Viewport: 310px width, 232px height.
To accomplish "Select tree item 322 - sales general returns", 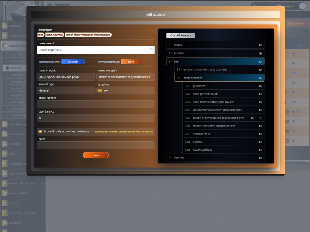I will tap(223, 94).
